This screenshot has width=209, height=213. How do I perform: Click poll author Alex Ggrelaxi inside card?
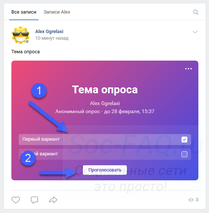pos(105,103)
